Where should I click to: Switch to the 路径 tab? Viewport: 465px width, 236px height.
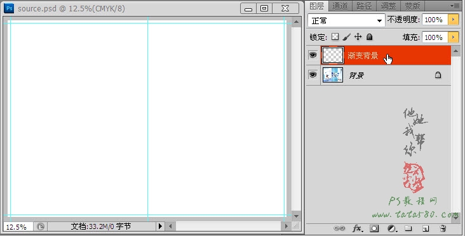[364, 6]
